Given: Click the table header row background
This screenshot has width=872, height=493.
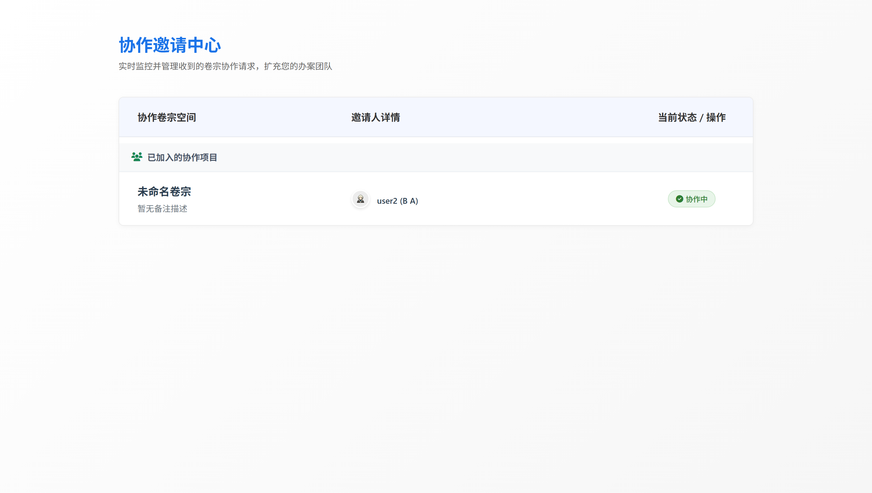Looking at the screenshot, I should coord(436,118).
